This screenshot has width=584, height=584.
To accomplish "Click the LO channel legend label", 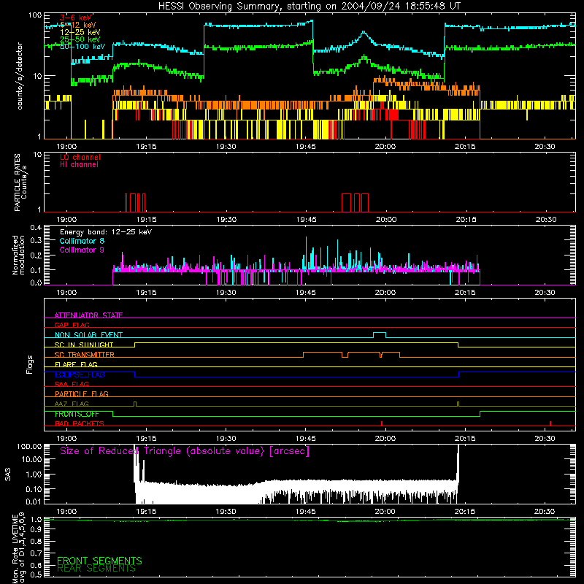I will [x=80, y=157].
